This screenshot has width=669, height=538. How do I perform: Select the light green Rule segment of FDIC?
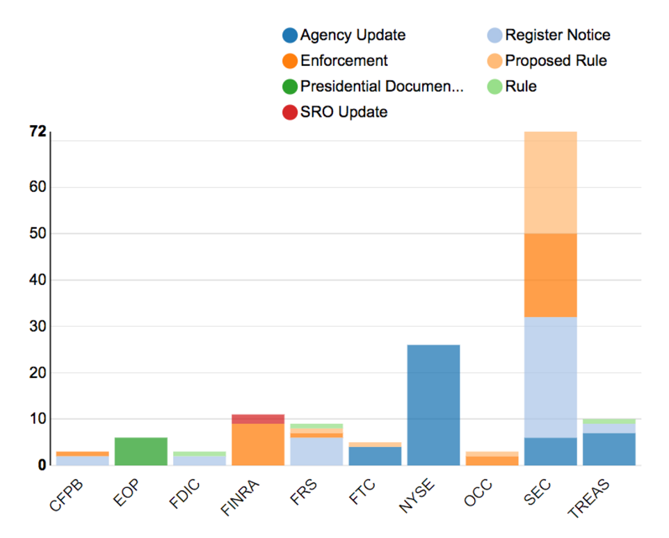(200, 454)
